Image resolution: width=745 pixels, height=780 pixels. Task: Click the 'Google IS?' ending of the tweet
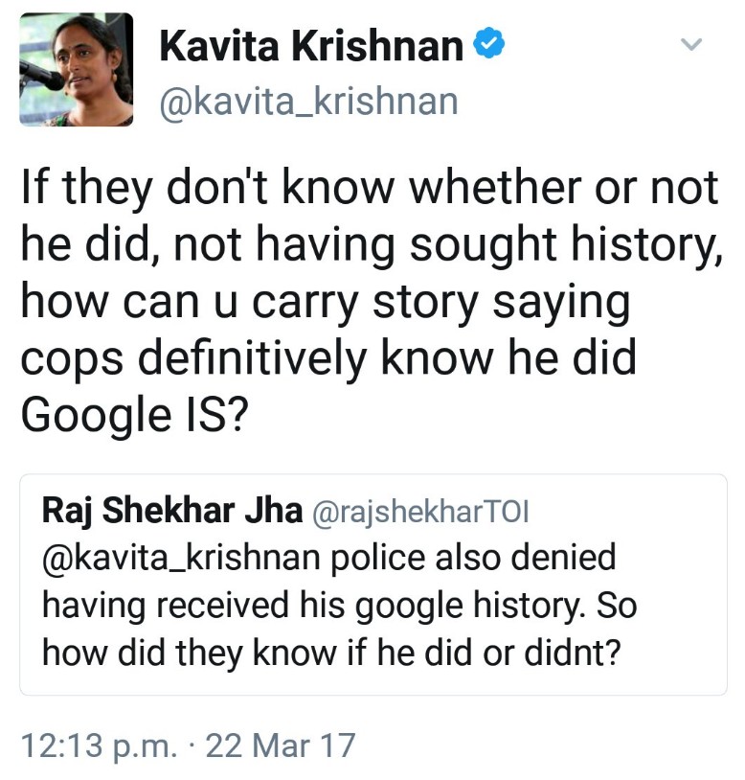pos(134,415)
